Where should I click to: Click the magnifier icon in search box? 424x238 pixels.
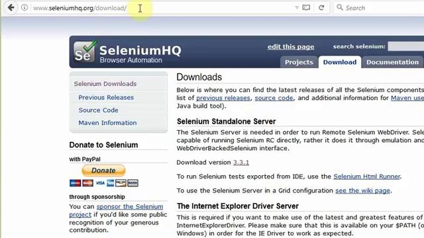tap(340, 7)
